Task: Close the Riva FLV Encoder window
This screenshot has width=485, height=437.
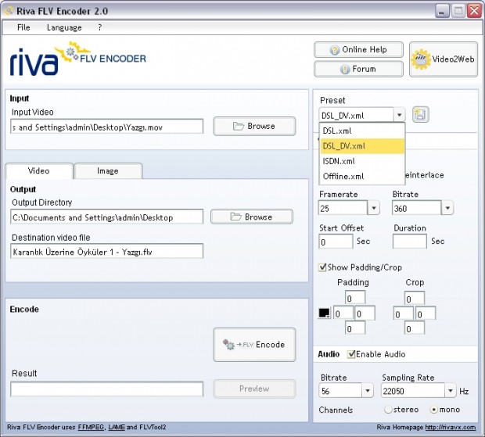Action: click(x=474, y=11)
